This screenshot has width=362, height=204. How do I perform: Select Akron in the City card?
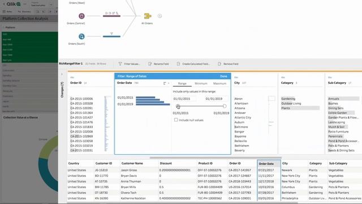click(239, 99)
